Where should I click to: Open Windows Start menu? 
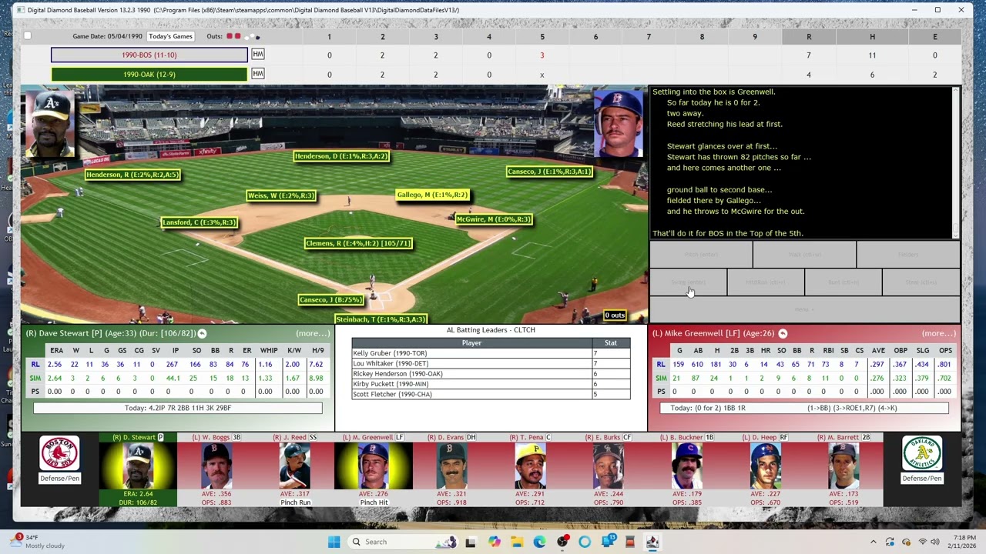coord(334,542)
